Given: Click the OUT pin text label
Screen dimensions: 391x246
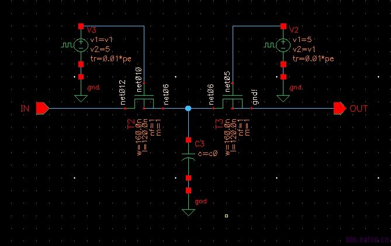Looking at the screenshot, I should pyautogui.click(x=359, y=109).
